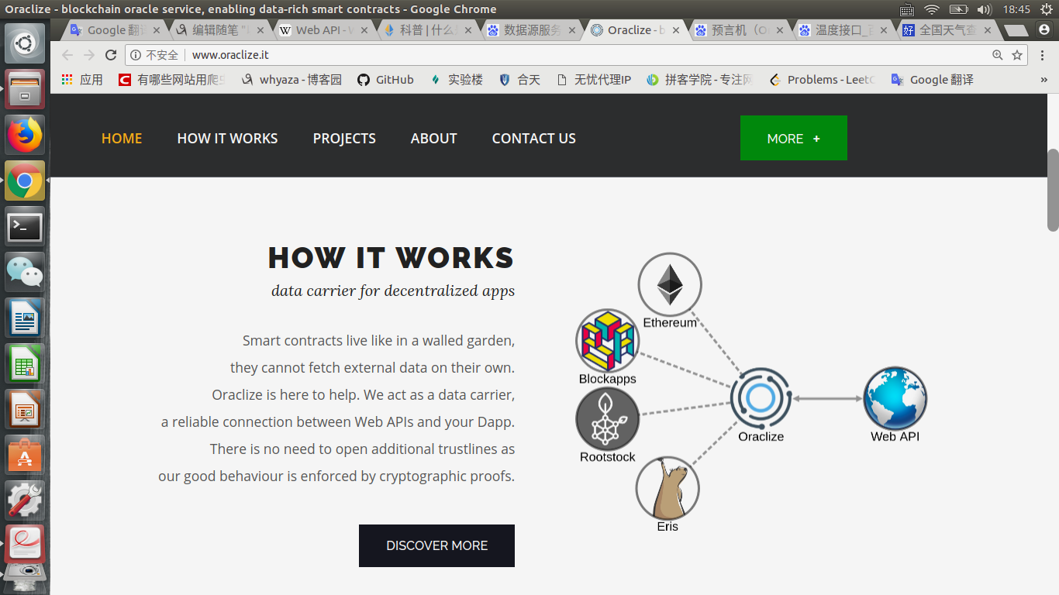Open the Chrome profile avatar button
Viewport: 1059px width, 595px height.
tap(1043, 29)
